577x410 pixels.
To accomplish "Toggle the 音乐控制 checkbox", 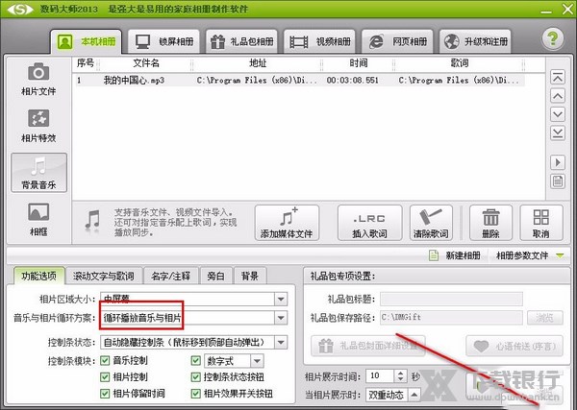I will (x=106, y=361).
